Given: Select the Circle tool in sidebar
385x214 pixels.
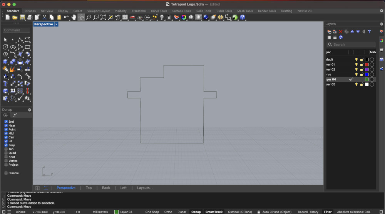Looking at the screenshot, I should pos(5,47).
